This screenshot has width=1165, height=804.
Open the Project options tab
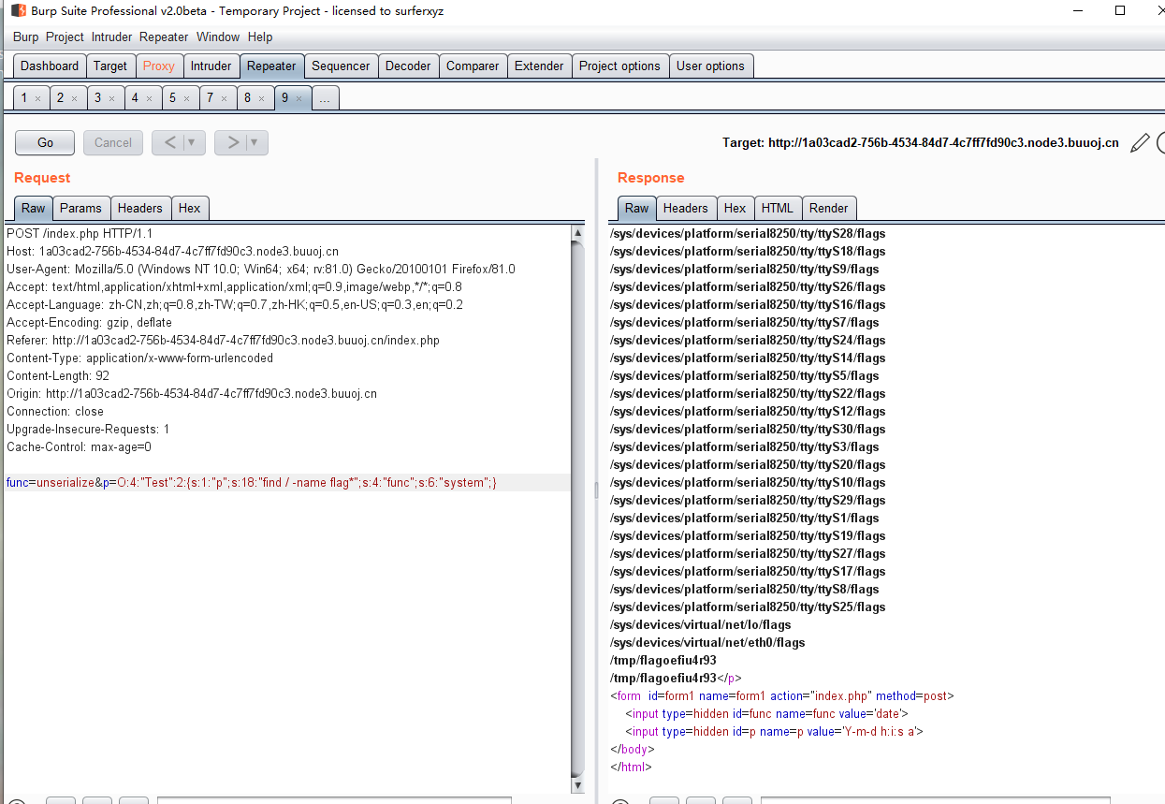tap(619, 66)
